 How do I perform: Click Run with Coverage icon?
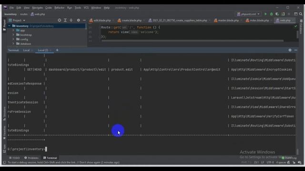(x=277, y=14)
